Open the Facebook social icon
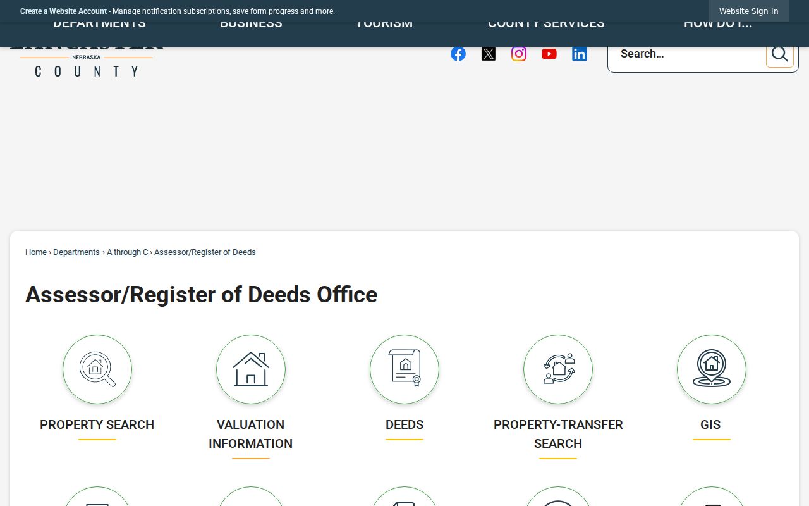The height and width of the screenshot is (506, 809). 458,54
